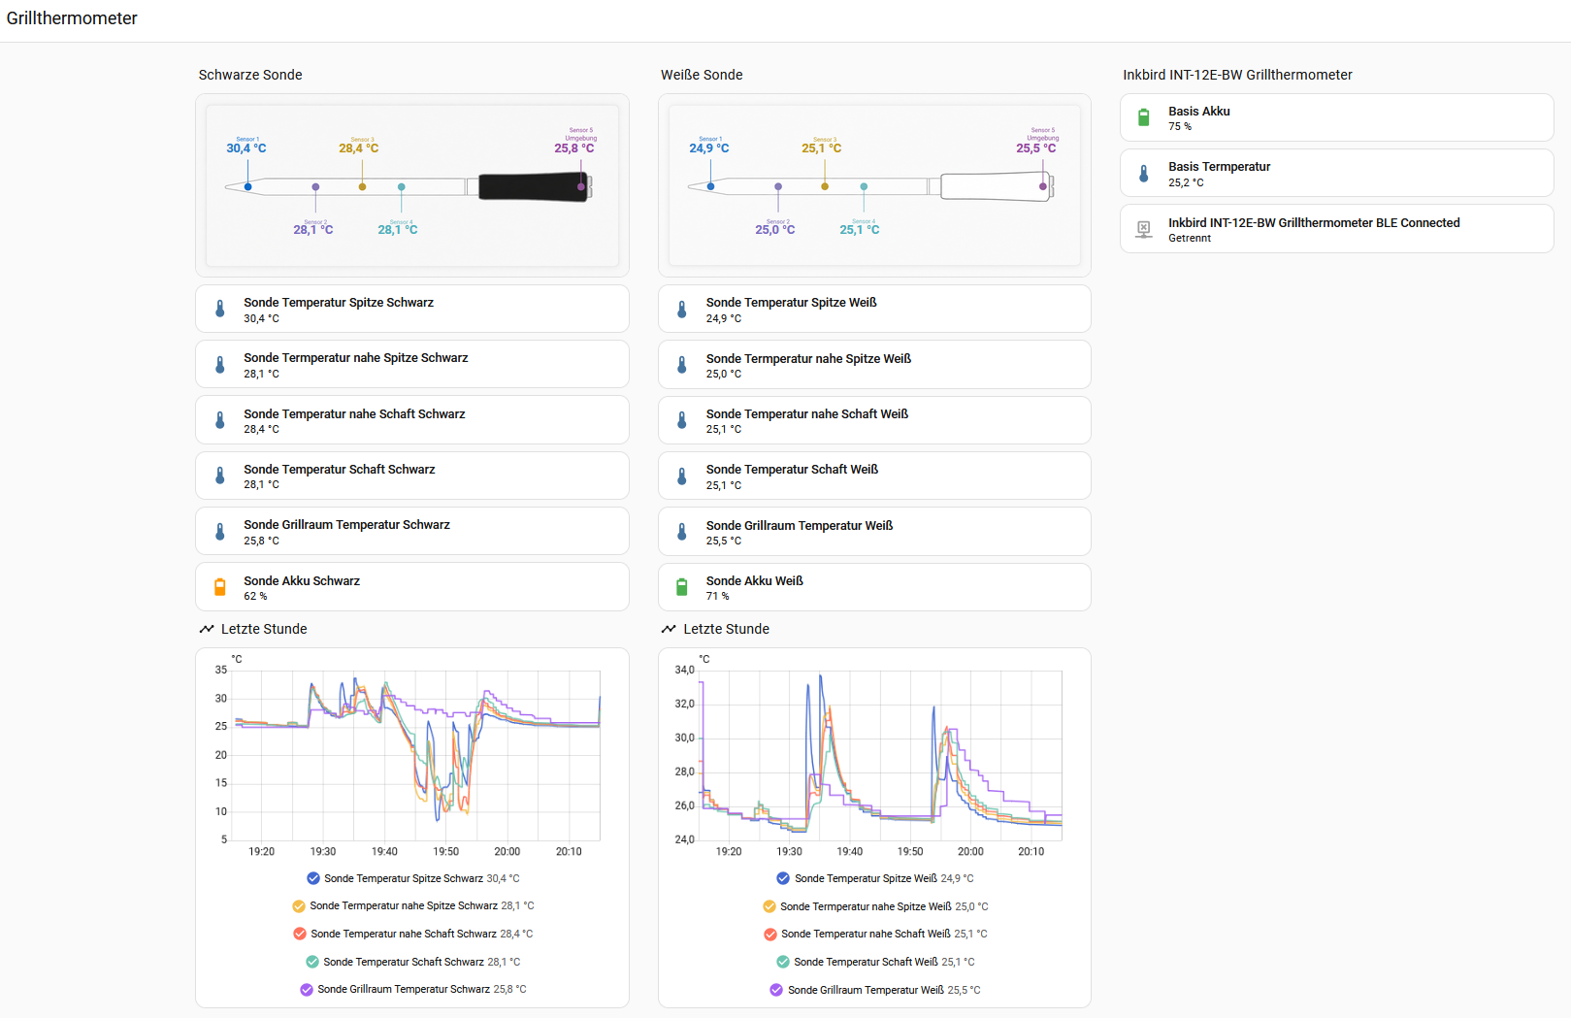Click Sensor 2 value 28,1 °C on black probe
1571x1018 pixels.
[312, 230]
